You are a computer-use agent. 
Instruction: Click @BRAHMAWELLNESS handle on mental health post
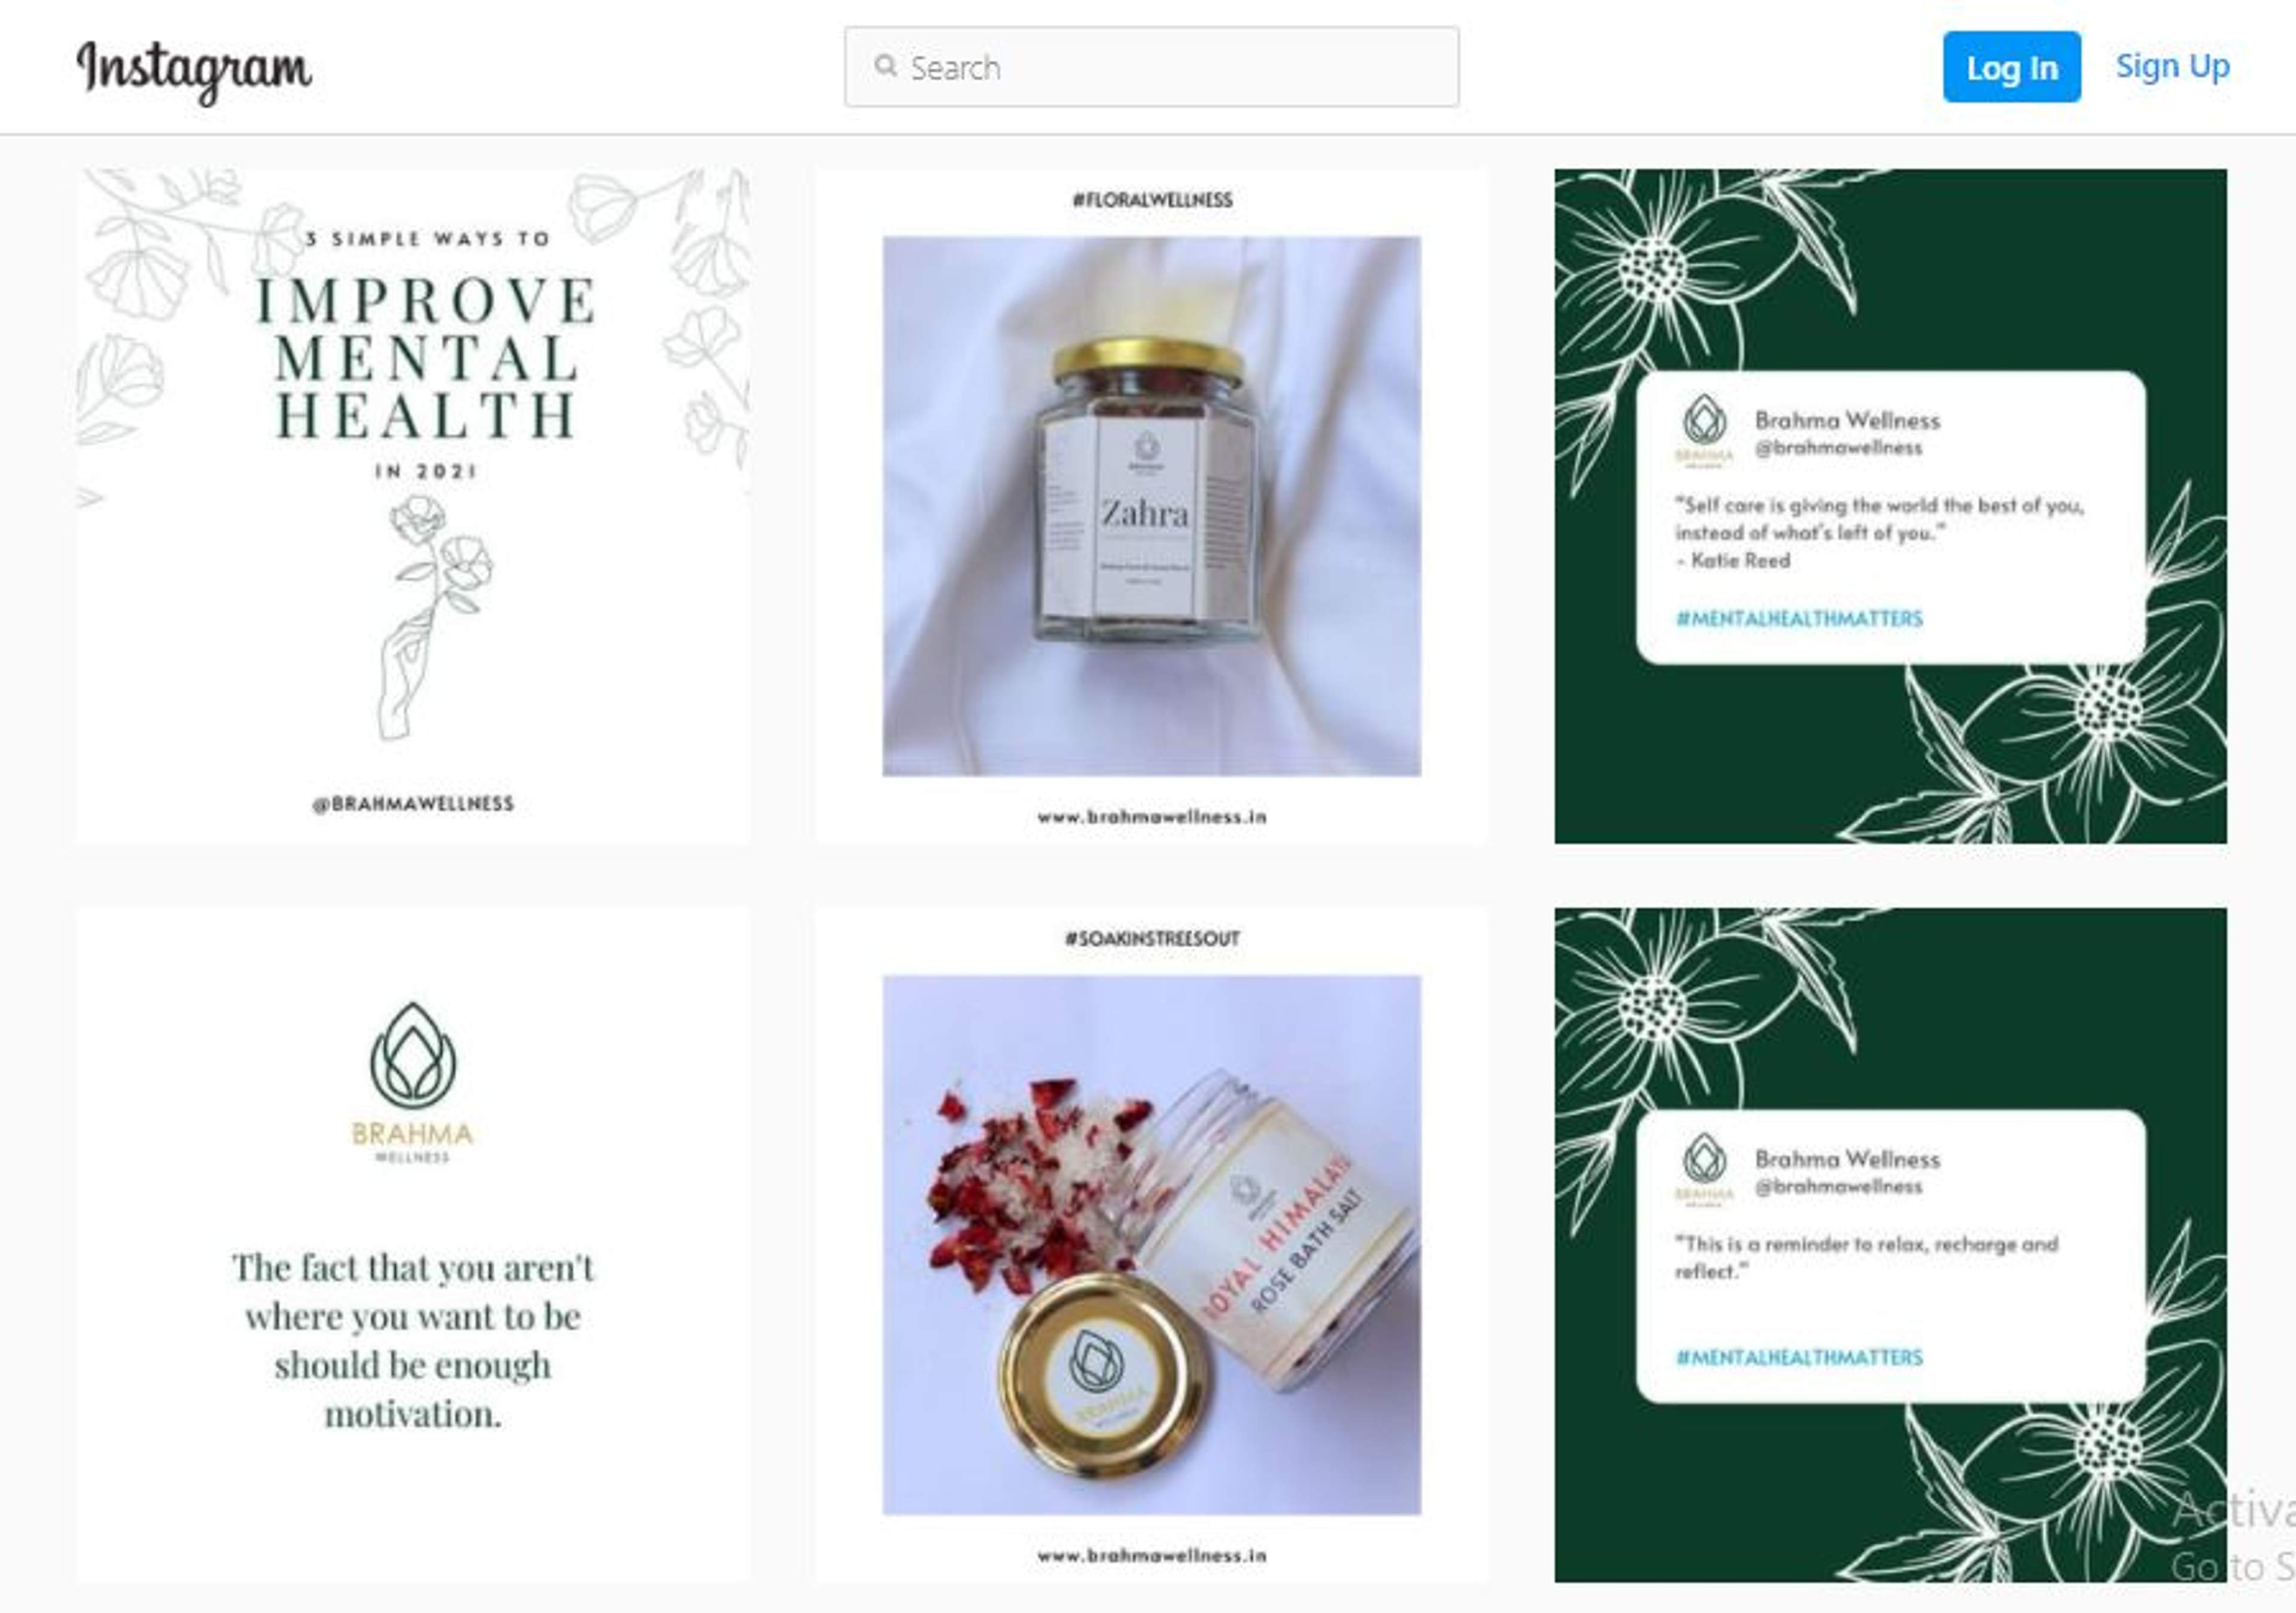pyautogui.click(x=413, y=804)
